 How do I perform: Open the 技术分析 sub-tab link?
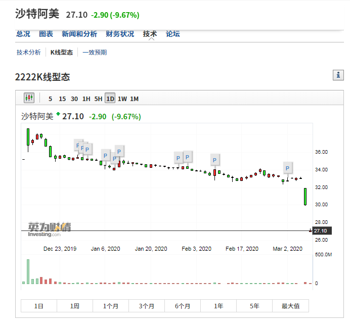(x=29, y=52)
